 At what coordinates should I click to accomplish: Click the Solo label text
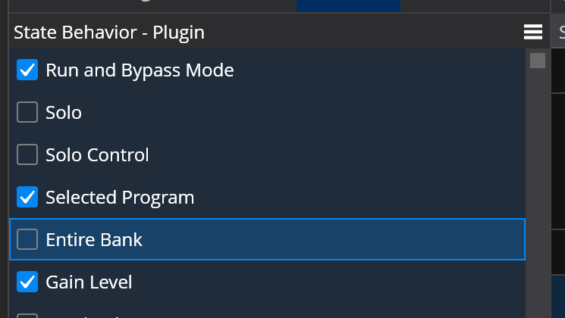tap(64, 113)
